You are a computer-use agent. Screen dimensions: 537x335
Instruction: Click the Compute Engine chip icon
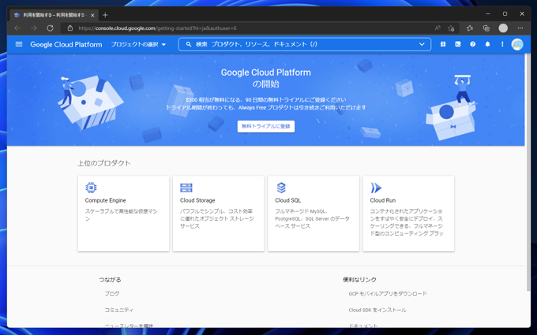click(x=91, y=188)
